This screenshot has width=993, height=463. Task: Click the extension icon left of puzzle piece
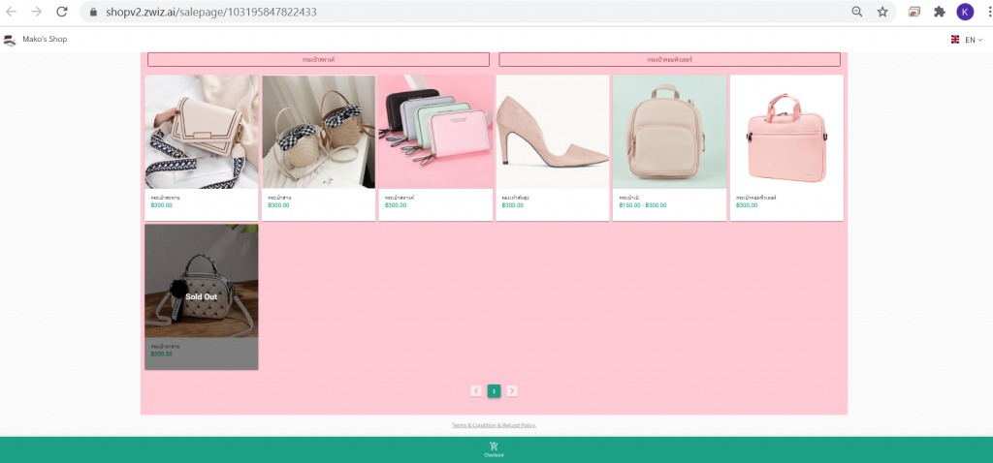[913, 12]
